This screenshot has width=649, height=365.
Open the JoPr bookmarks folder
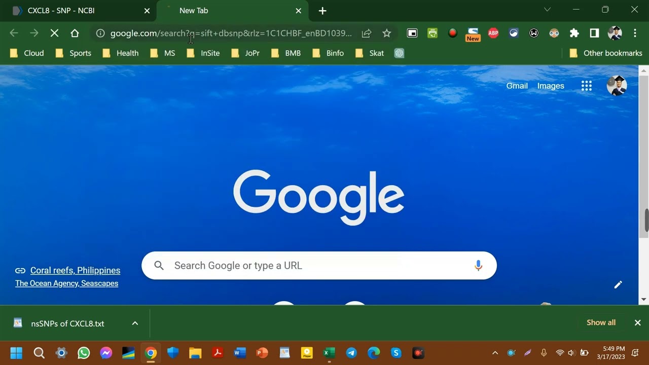[x=245, y=53]
